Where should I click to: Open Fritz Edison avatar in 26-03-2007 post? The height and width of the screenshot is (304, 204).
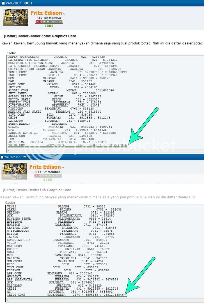pyautogui.click(x=14, y=171)
